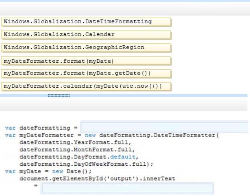Click the dotted splitter grip handle
The width and height of the screenshot is (250, 196).
click(59, 95)
